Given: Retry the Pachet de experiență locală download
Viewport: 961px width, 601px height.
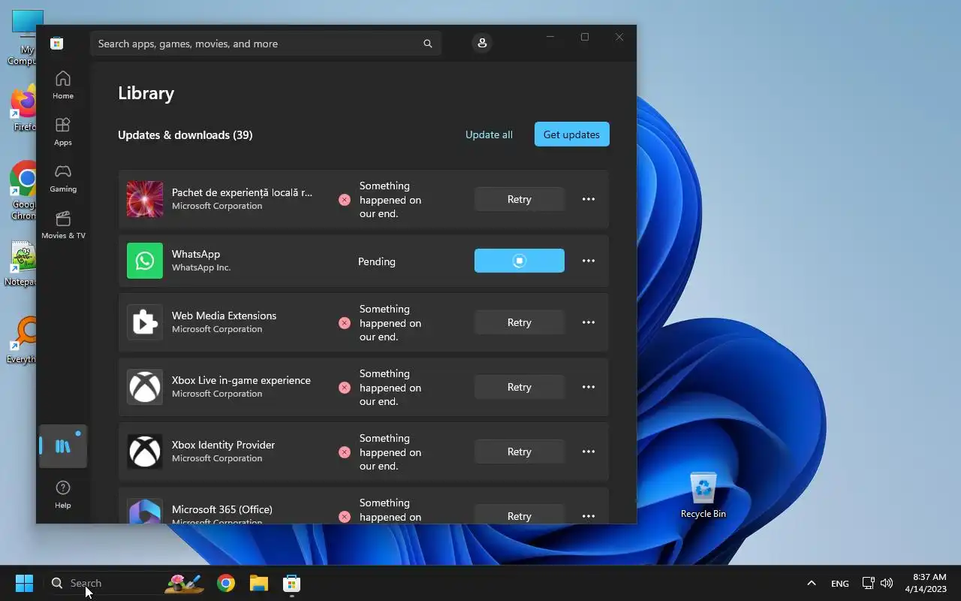Looking at the screenshot, I should click(x=519, y=199).
